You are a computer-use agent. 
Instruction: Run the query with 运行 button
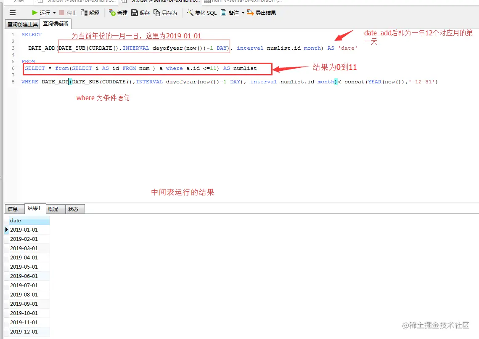(41, 13)
